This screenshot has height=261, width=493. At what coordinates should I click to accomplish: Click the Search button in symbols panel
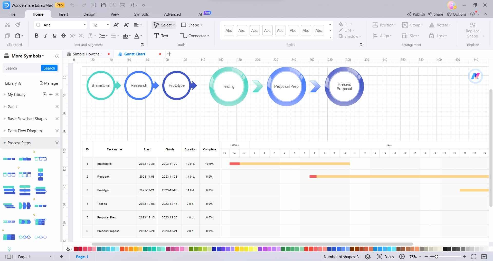click(x=49, y=68)
